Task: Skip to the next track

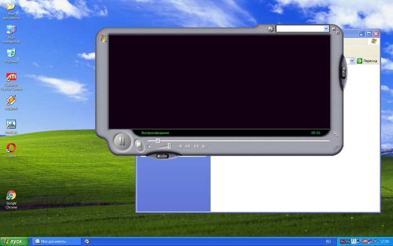Action: click(x=204, y=147)
